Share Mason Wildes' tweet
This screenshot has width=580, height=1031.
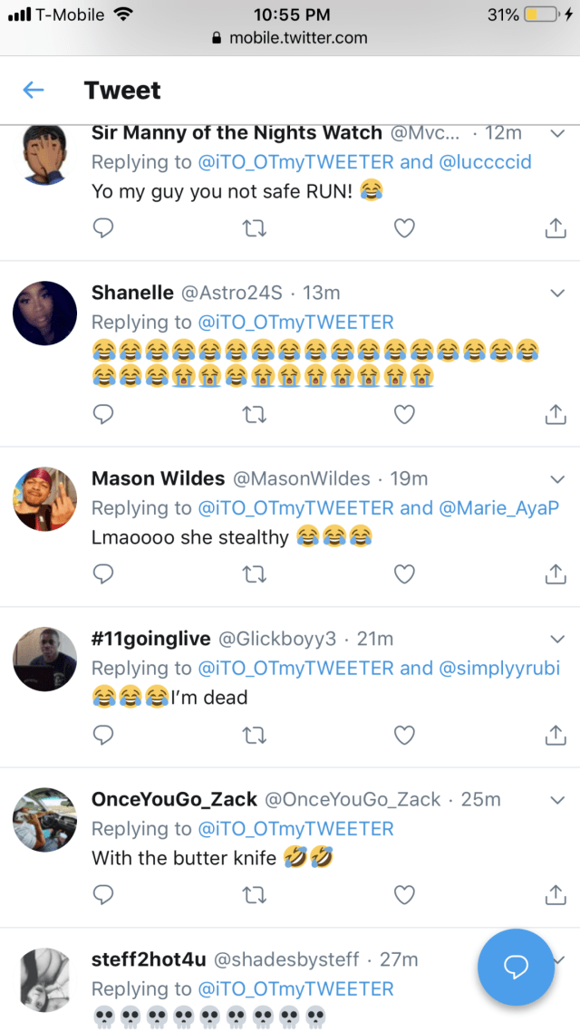pos(555,573)
